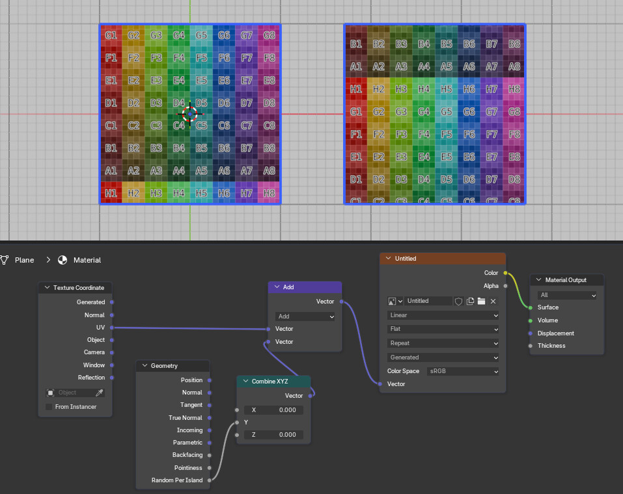Click the Y input socket on Combine XYZ
Viewport: 623px width, 494px height.
coord(237,422)
